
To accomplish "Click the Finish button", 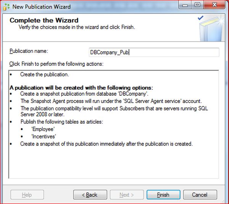I will 163,195.
